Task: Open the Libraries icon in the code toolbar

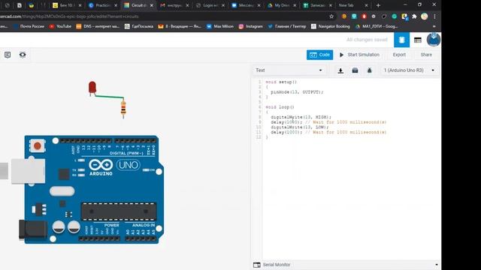Action: point(355,70)
